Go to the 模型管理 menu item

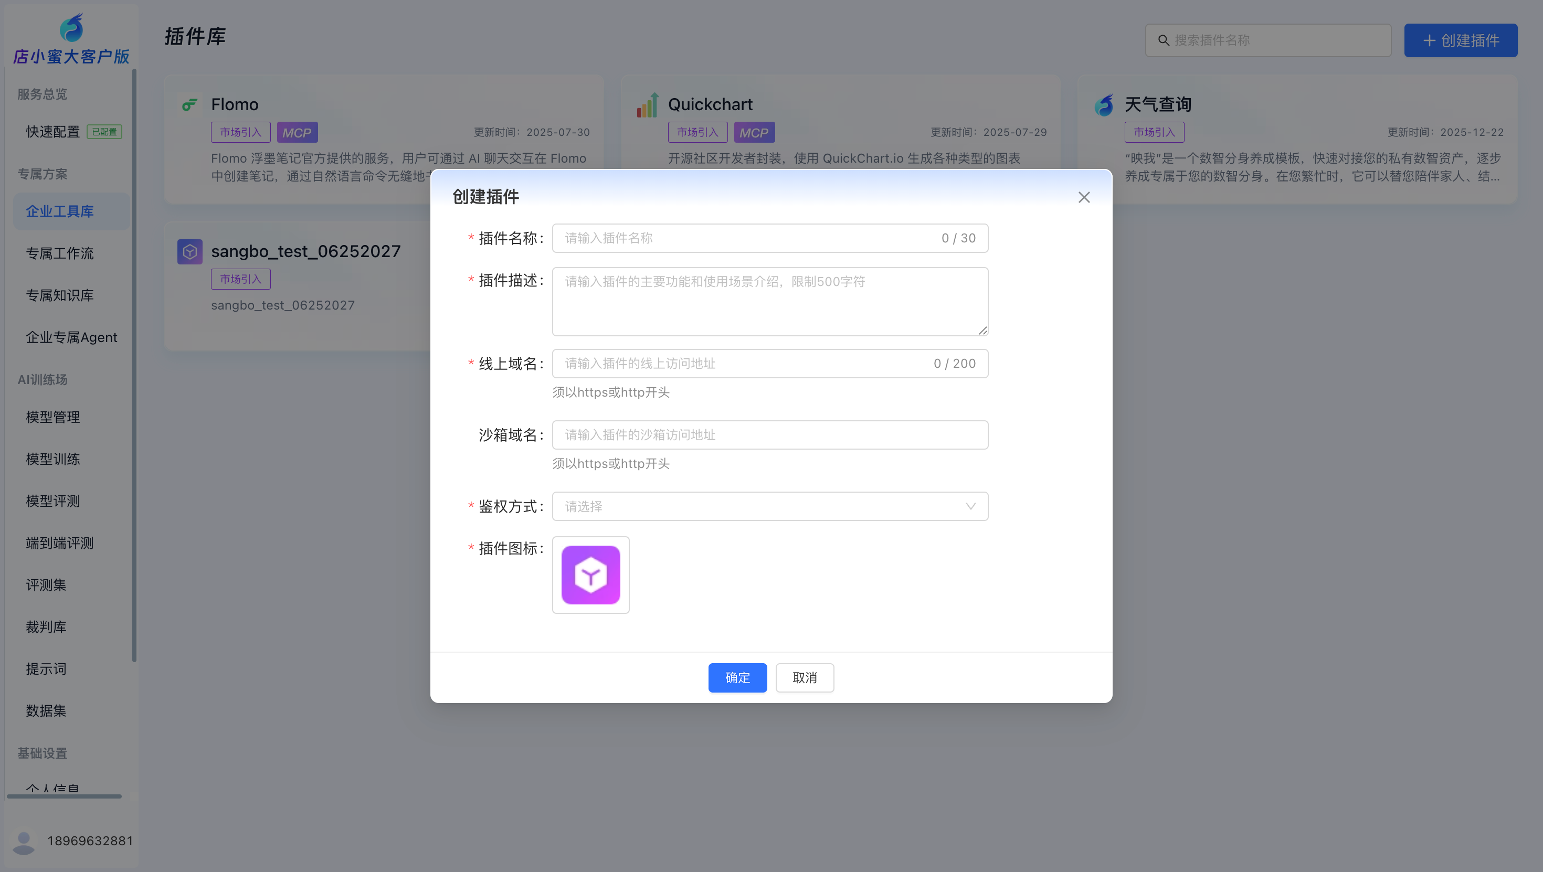[x=52, y=417]
